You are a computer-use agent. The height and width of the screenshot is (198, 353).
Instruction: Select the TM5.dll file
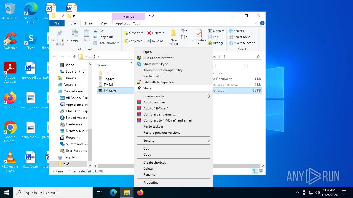point(109,85)
